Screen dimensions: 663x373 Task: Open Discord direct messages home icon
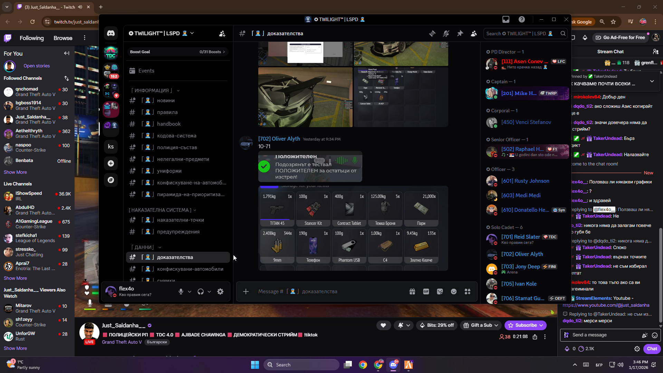[111, 34]
